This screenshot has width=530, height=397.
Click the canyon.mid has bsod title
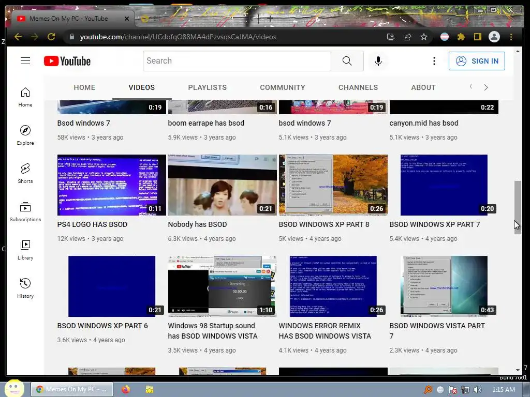[x=424, y=123]
